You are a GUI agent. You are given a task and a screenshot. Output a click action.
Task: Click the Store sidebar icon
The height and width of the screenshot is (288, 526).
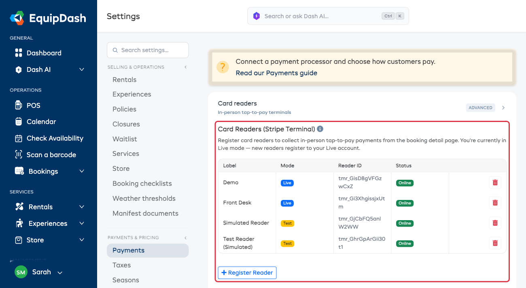(x=18, y=240)
